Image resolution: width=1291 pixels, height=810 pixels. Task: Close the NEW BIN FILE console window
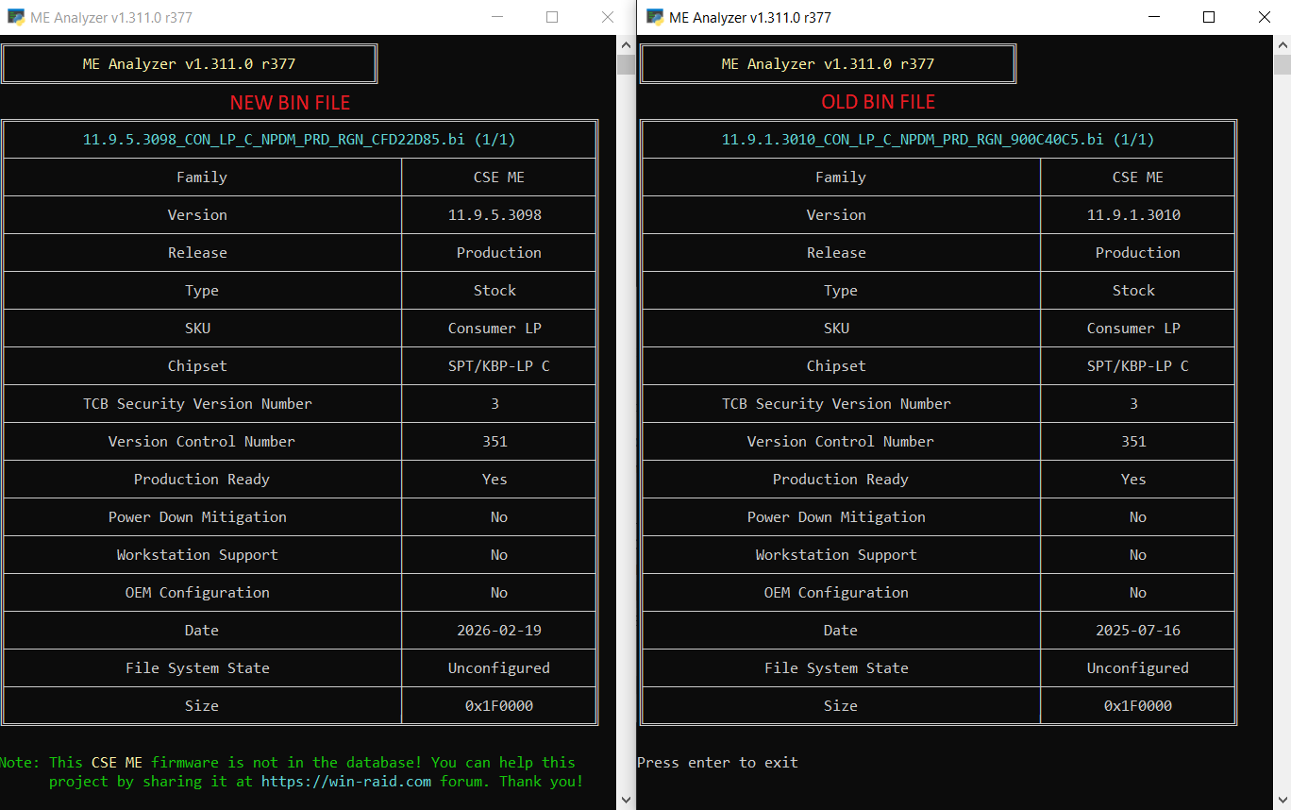tap(608, 17)
